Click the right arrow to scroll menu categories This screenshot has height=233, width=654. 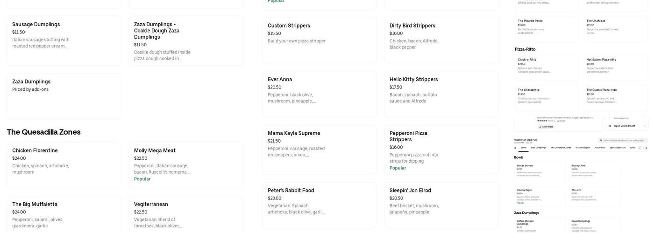click(x=646, y=148)
